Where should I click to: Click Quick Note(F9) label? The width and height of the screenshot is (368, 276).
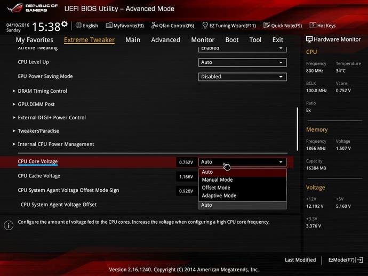click(x=286, y=26)
